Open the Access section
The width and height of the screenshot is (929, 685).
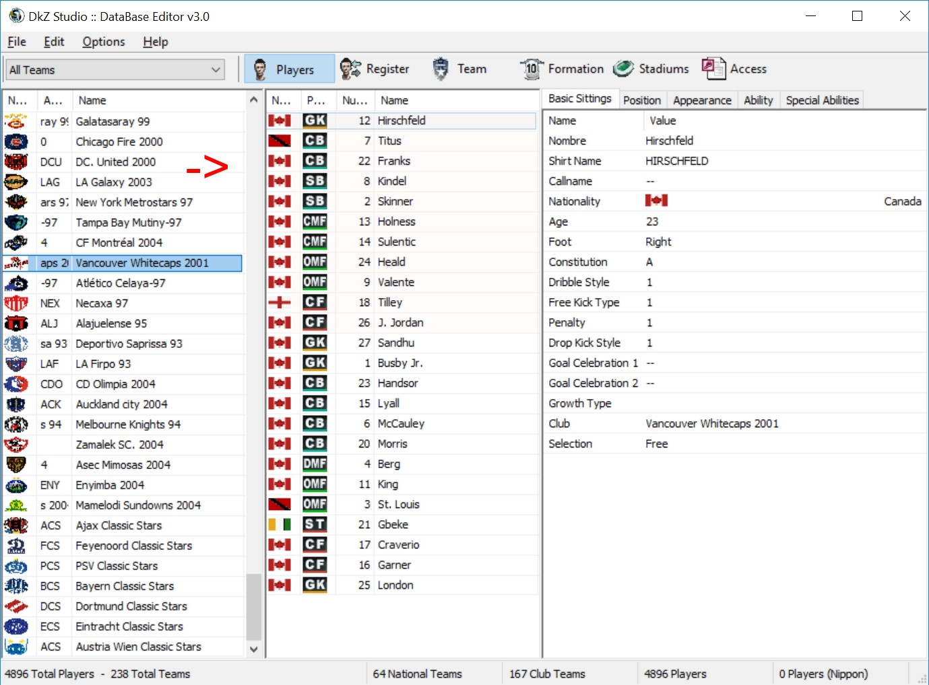734,69
